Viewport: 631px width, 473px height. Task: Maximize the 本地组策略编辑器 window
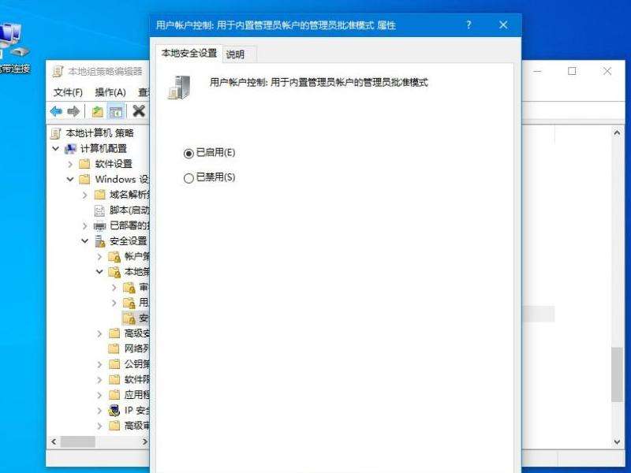(x=572, y=71)
